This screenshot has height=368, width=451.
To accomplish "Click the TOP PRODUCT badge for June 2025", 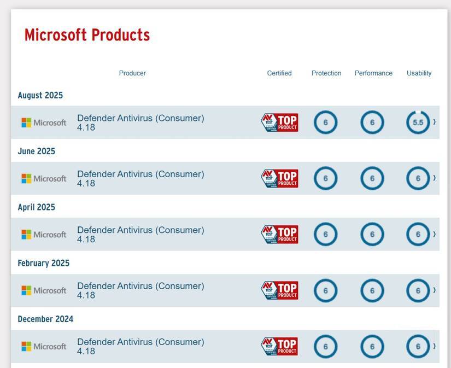I will click(x=279, y=178).
